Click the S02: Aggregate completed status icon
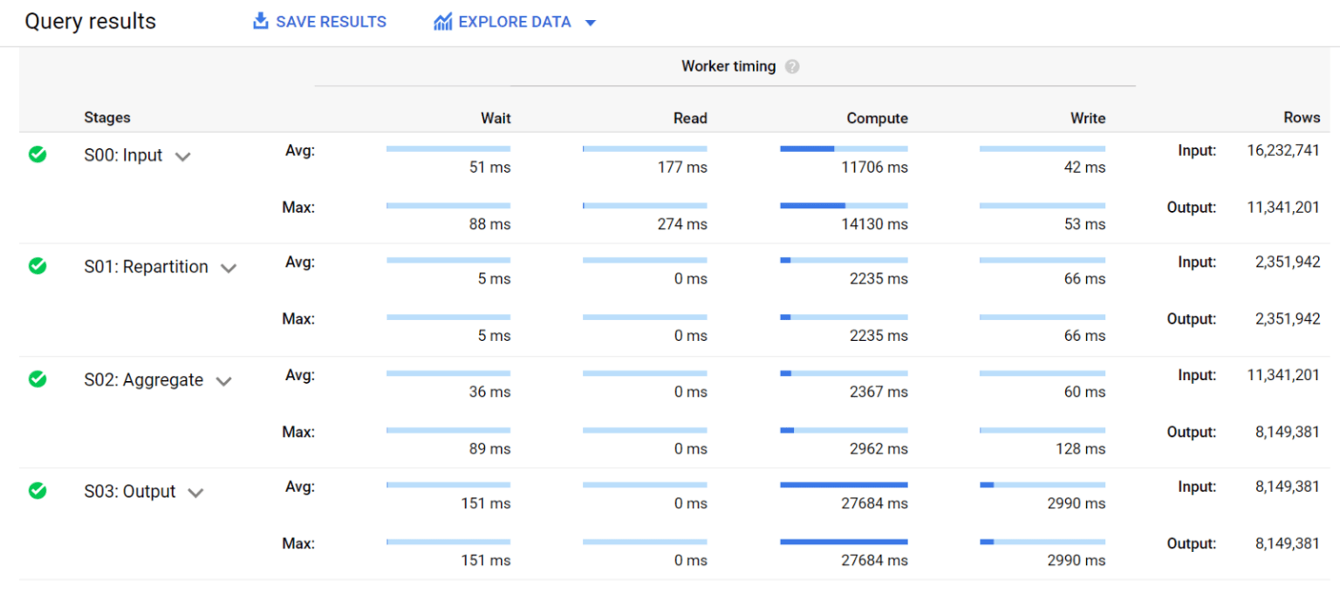 click(x=38, y=379)
